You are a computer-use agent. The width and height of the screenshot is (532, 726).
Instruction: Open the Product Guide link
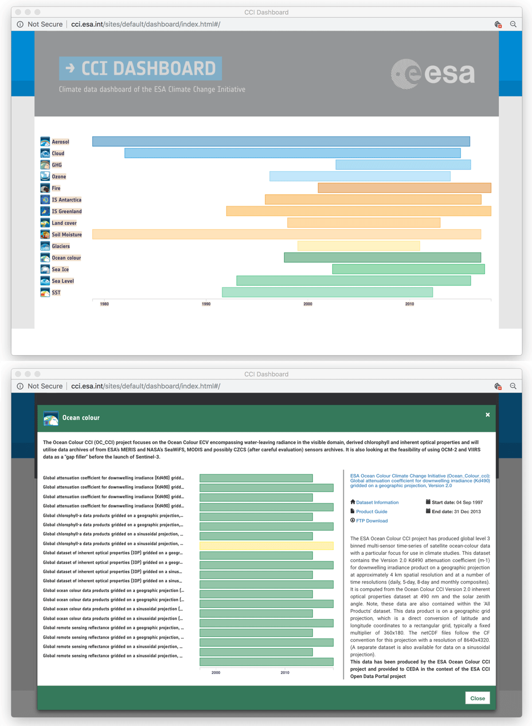[372, 511]
